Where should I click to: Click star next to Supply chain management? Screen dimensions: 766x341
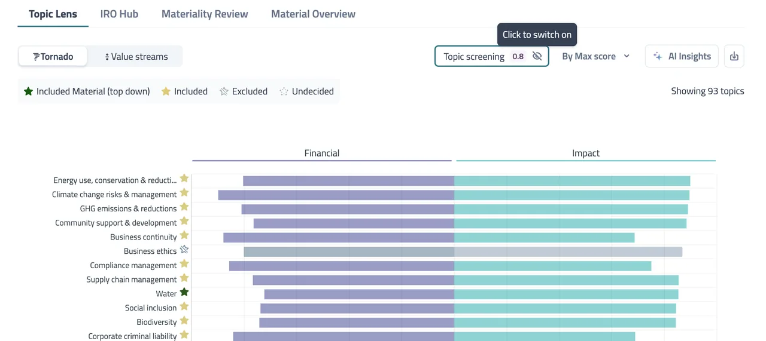184,278
